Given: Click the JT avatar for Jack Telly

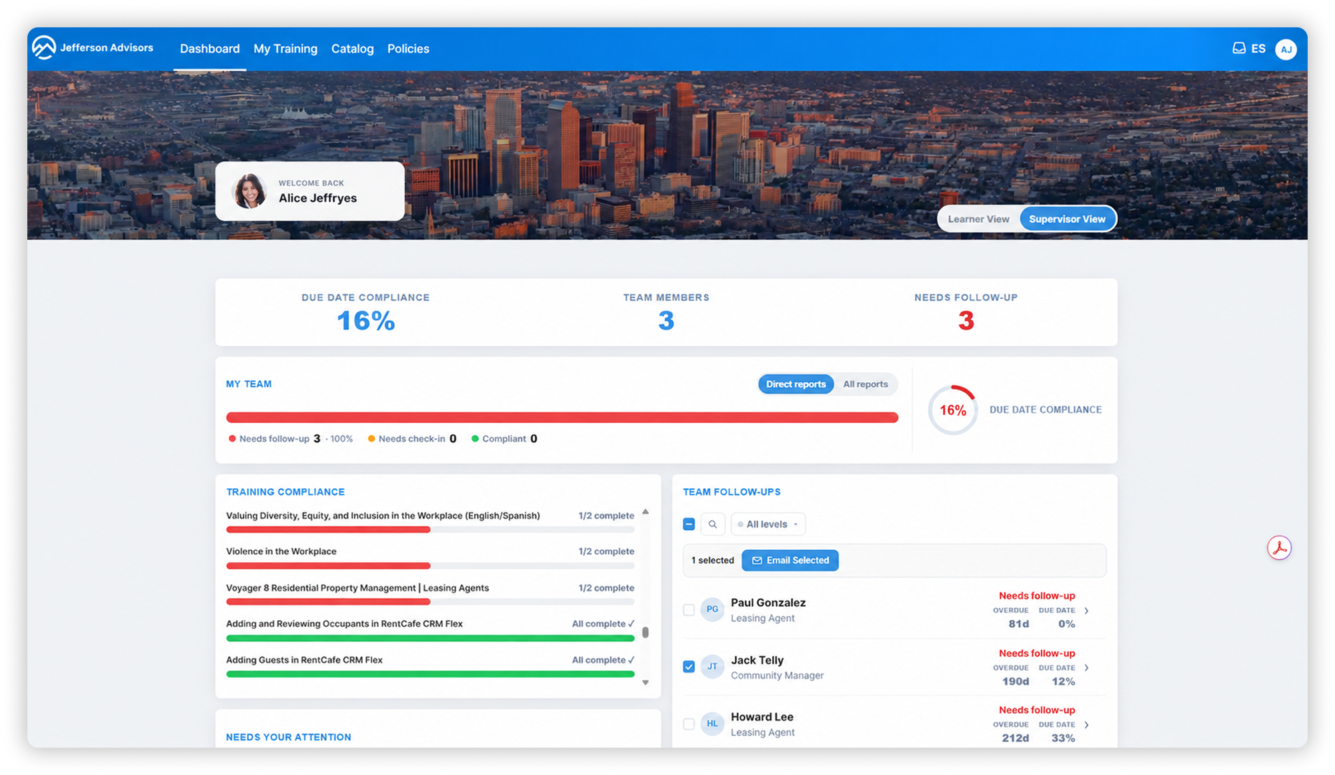Looking at the screenshot, I should tap(712, 666).
